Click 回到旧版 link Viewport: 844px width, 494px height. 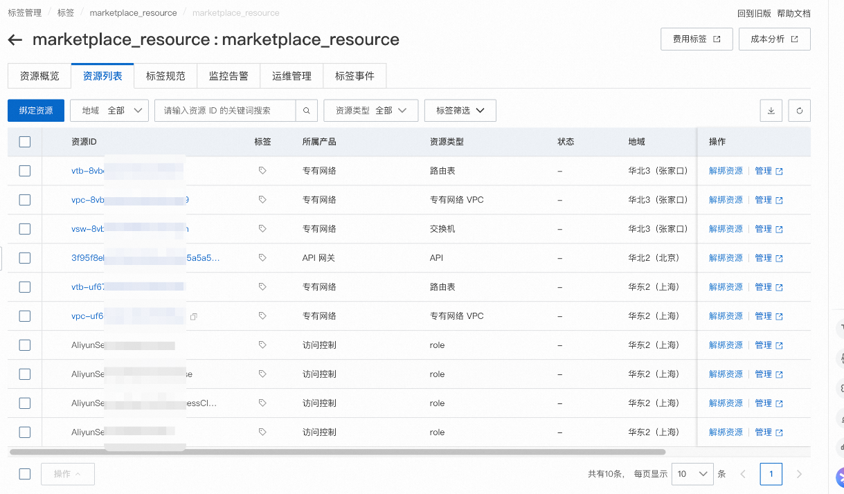click(x=754, y=13)
